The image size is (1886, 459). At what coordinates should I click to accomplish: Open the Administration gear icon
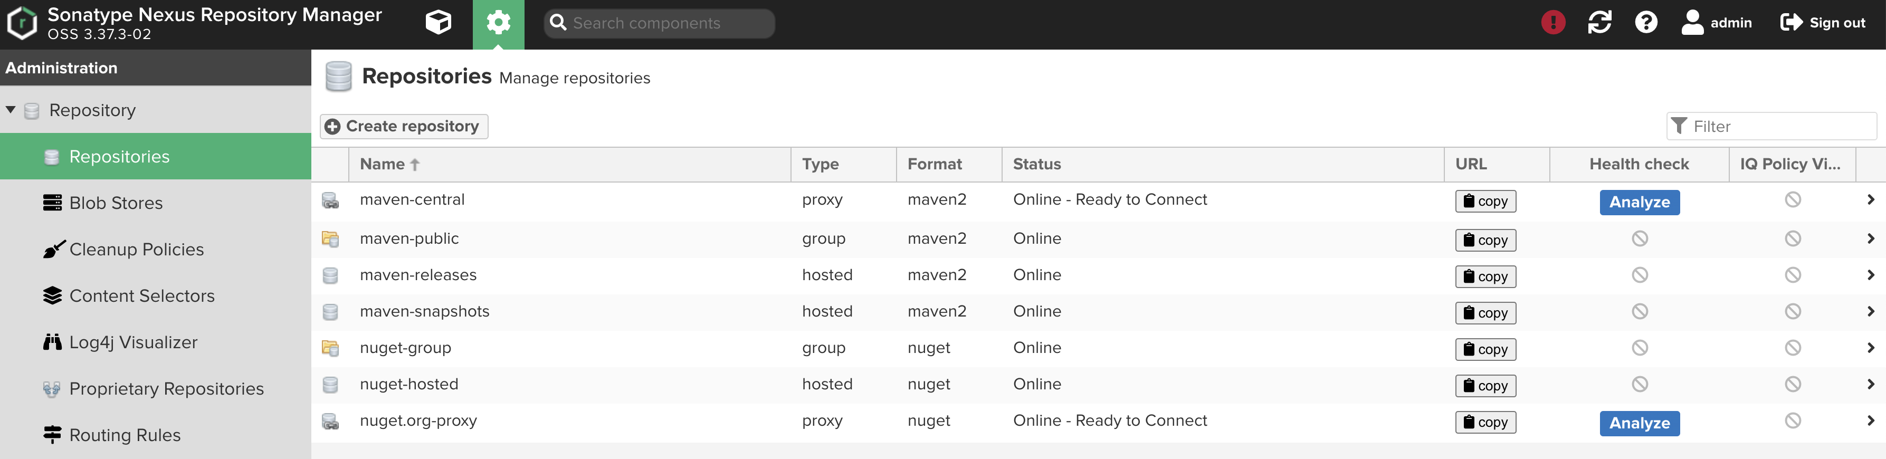(x=499, y=23)
